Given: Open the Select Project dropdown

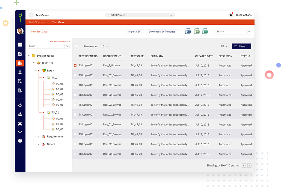Looking at the screenshot, I should coord(140,15).
